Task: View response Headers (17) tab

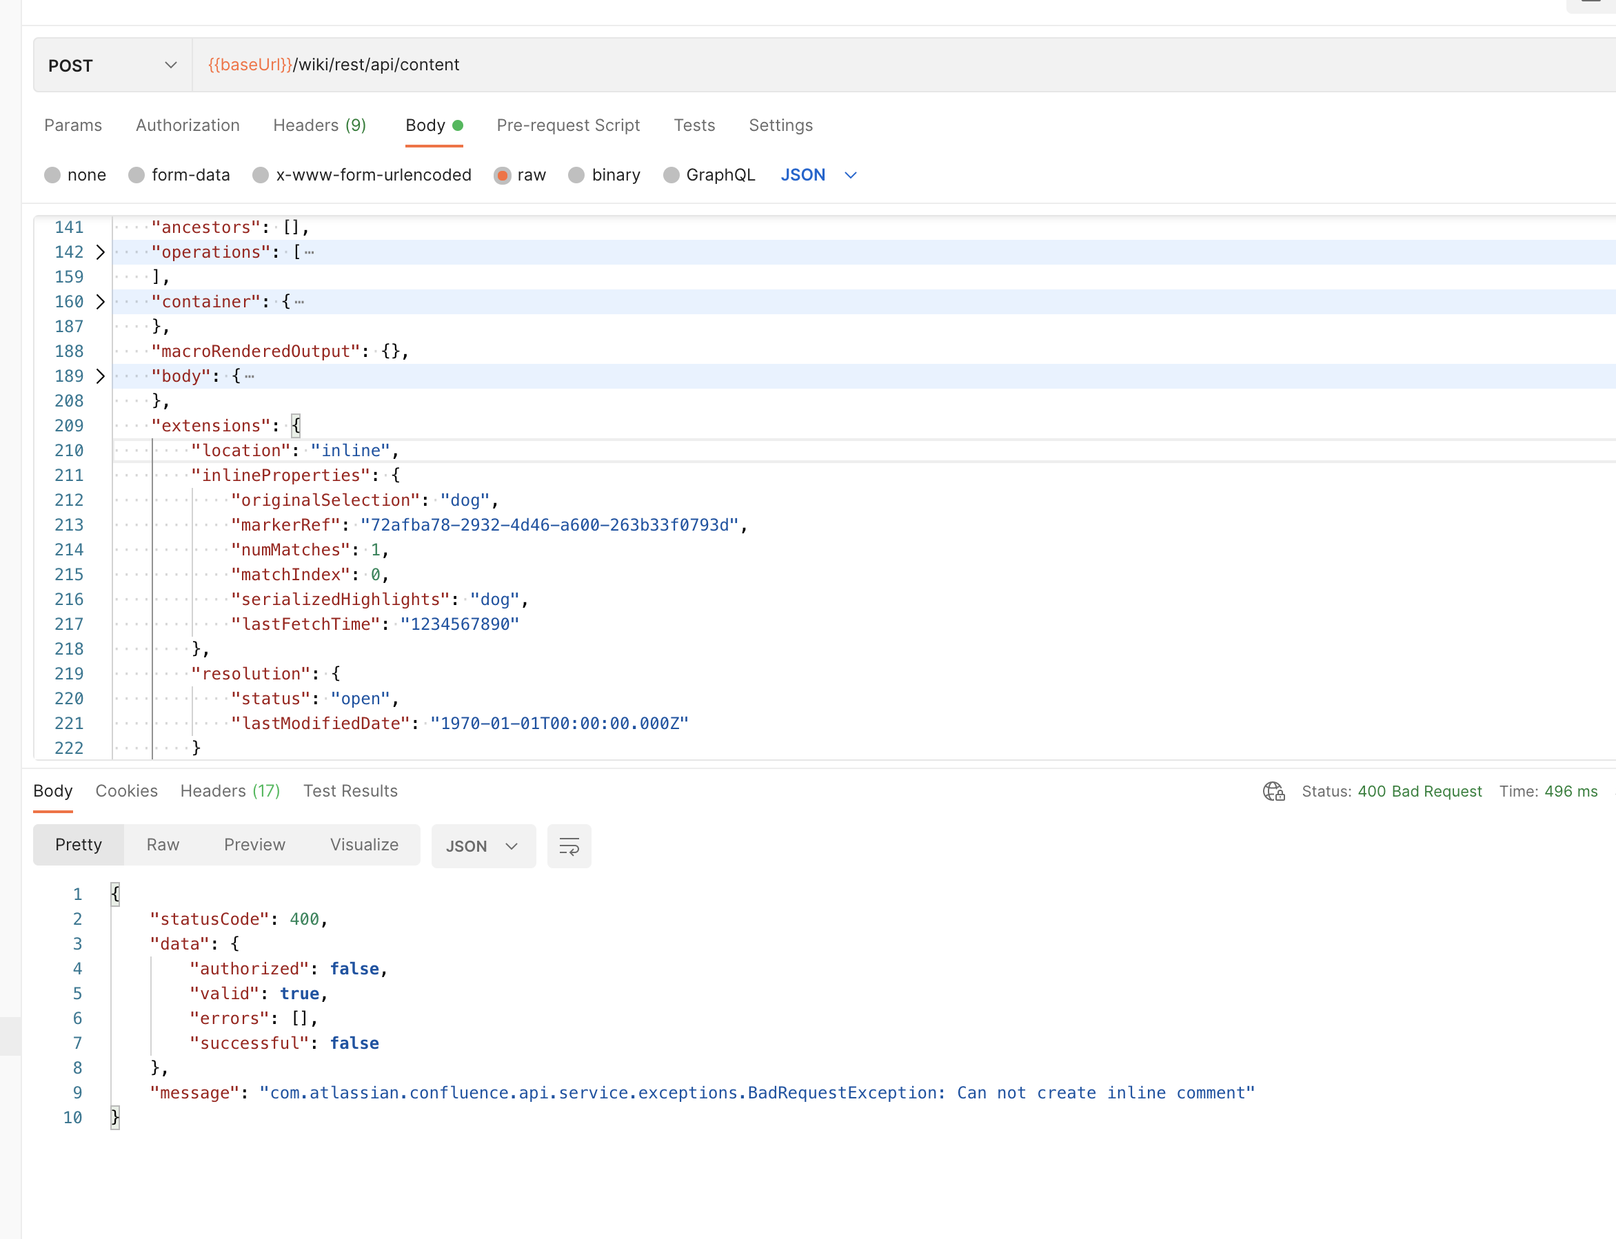Action: pos(230,790)
